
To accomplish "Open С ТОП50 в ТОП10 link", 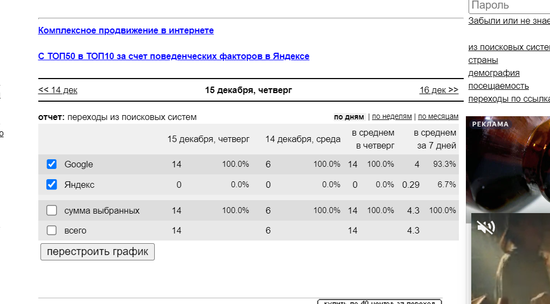I will (x=174, y=56).
